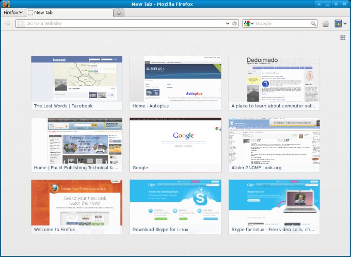Click the 'Home - Autoplus' caption
Viewport: 351px width, 257px height.
tap(150, 106)
